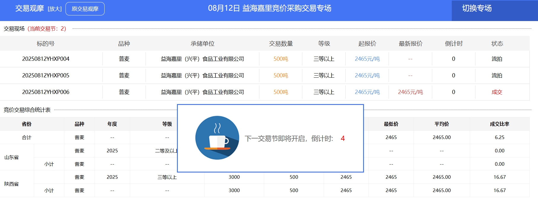The image size is (538, 201).
Task: Click 500吨 in the 20250812YHXP005 row
Action: point(281,76)
